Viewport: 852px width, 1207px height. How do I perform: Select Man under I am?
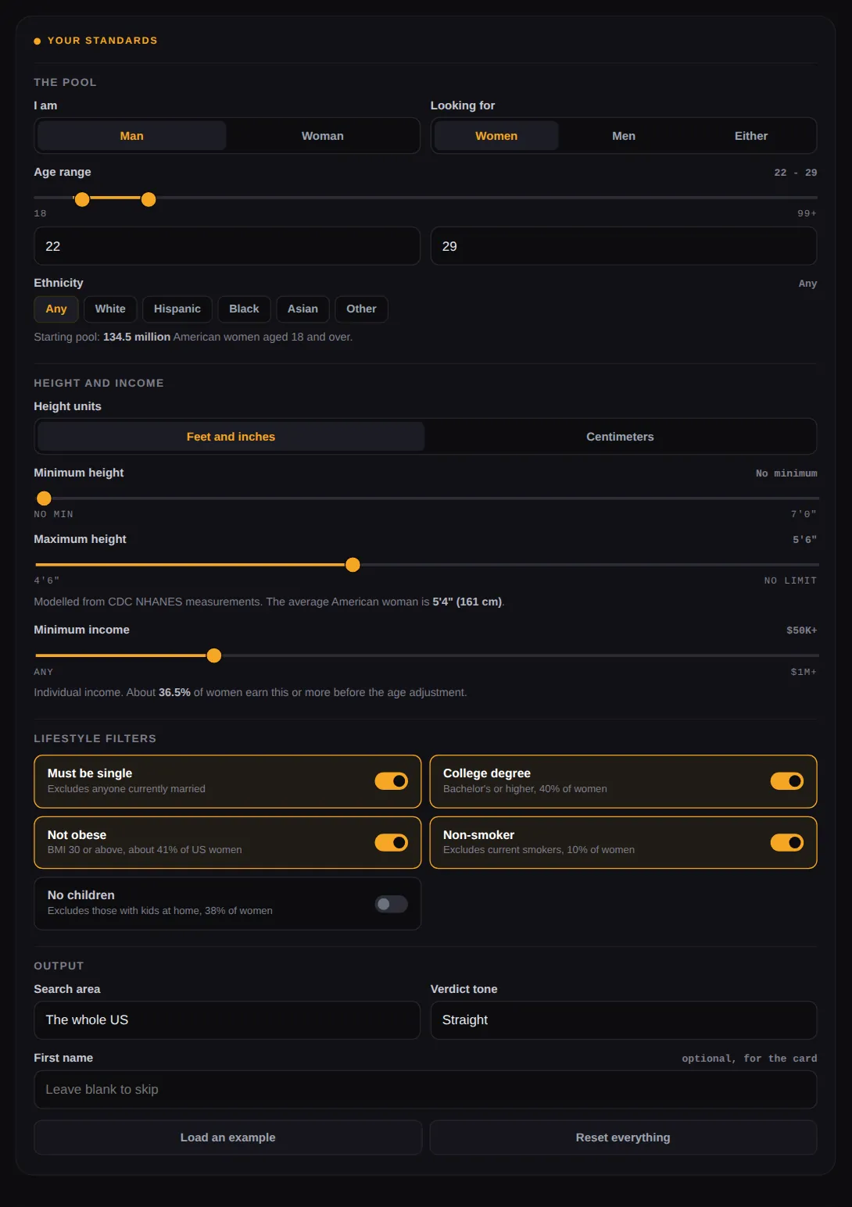tap(131, 136)
